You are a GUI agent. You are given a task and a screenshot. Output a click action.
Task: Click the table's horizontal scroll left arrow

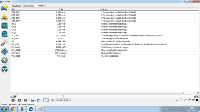12,93
